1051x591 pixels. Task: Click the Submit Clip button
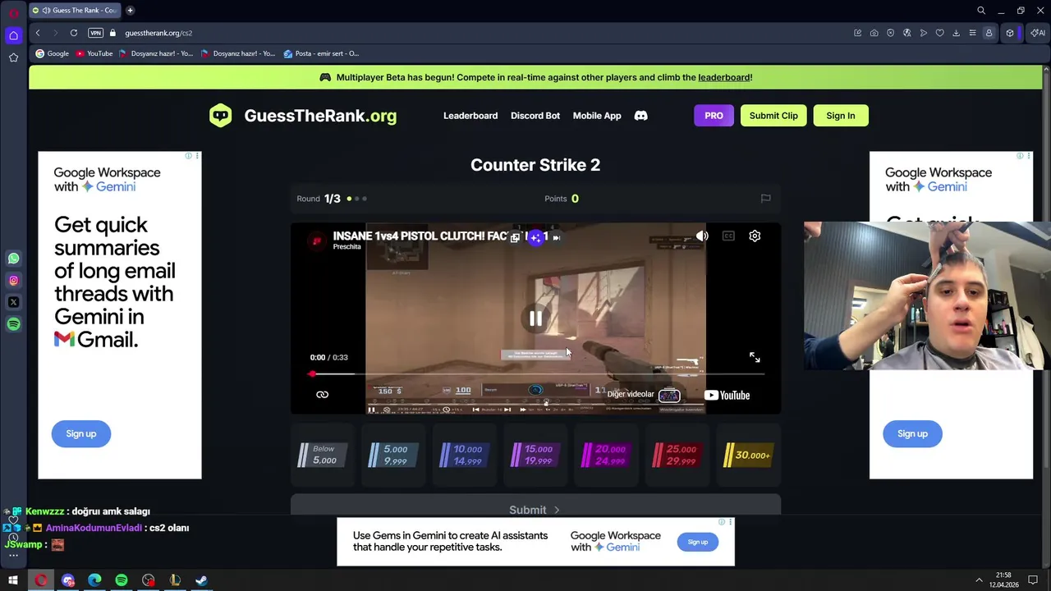coord(773,116)
